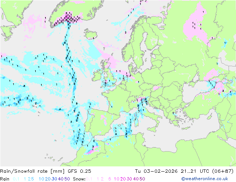
Task: Click the '(06+87)' forecast run label
Action: [x=223, y=171]
